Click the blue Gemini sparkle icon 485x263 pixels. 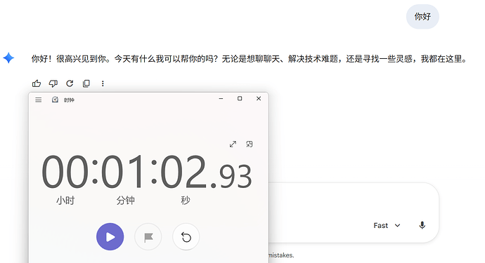point(8,58)
